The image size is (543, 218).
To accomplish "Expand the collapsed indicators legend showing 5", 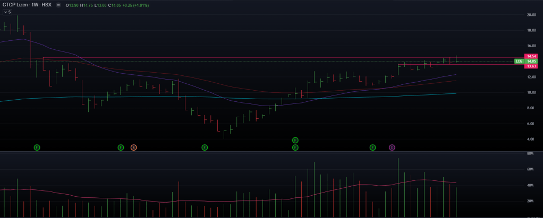I will coord(7,12).
